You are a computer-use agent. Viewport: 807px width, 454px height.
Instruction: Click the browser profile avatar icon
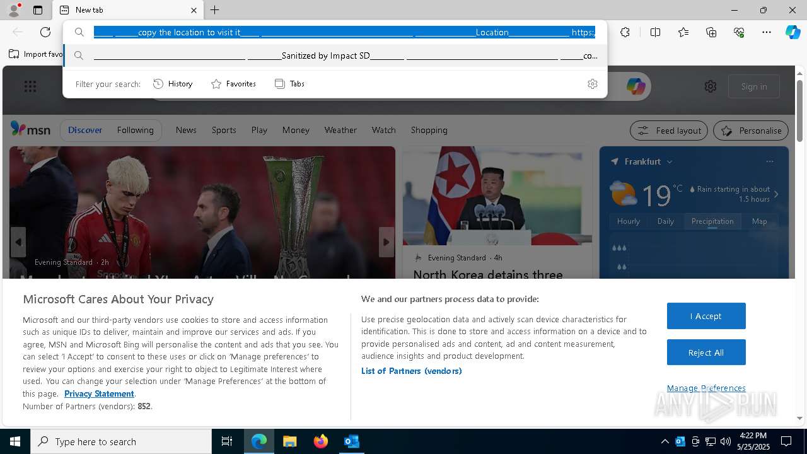point(13,10)
